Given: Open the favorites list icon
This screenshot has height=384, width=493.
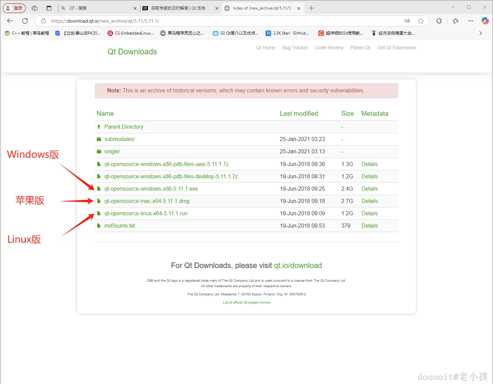Looking at the screenshot, I should 456,21.
